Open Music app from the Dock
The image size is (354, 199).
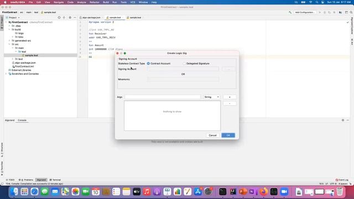click(147, 192)
